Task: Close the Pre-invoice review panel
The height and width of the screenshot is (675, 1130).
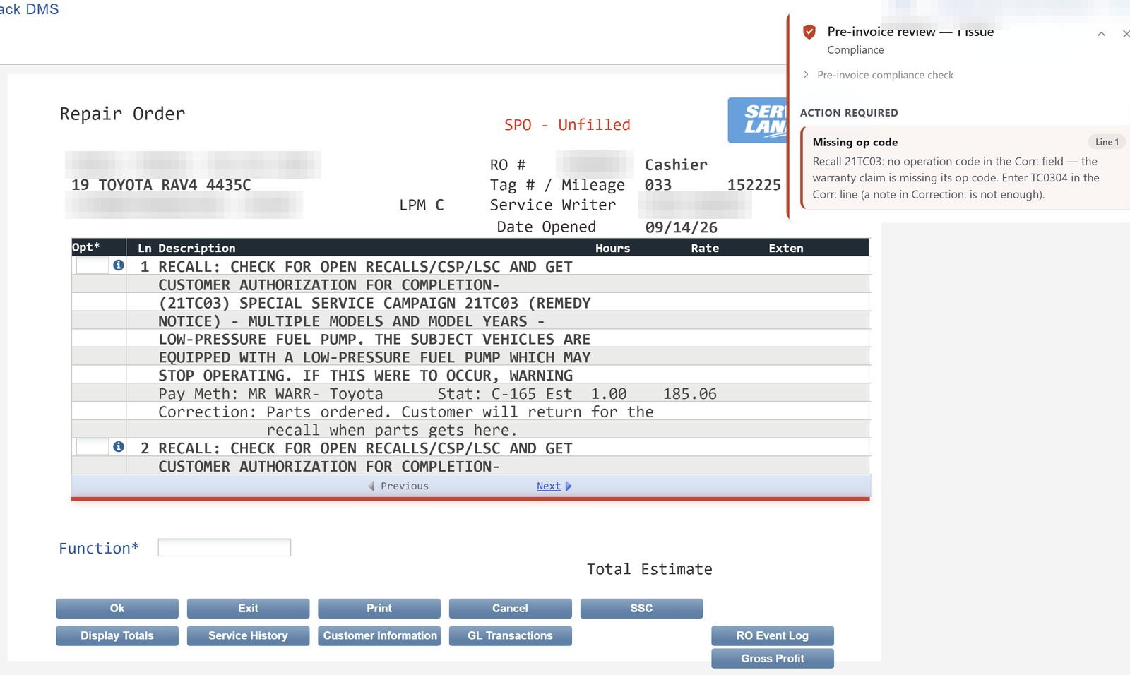Action: (1126, 34)
